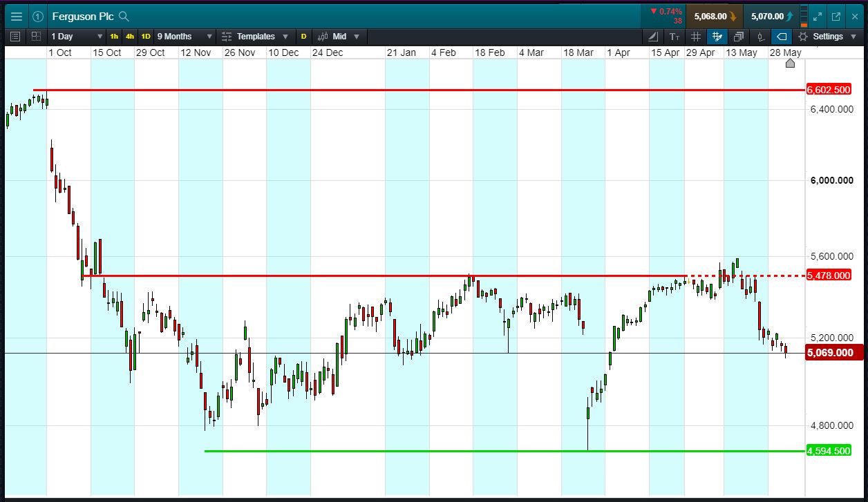Click the dotted selection grid icon

(x=36, y=36)
